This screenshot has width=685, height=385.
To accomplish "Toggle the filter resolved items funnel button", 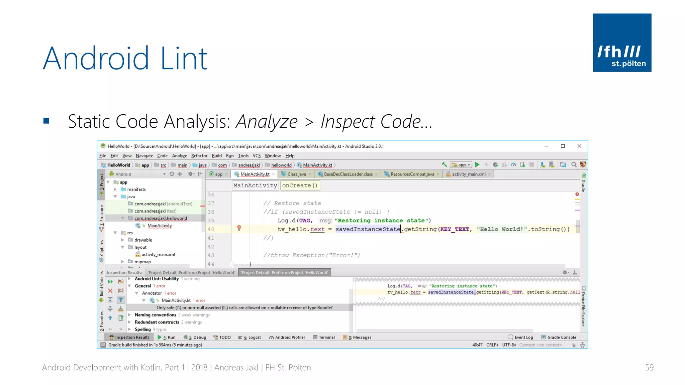I will (x=121, y=300).
